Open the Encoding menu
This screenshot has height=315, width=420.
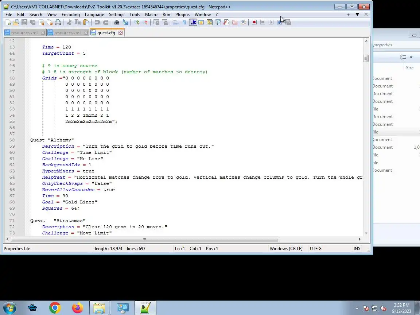pos(70,15)
